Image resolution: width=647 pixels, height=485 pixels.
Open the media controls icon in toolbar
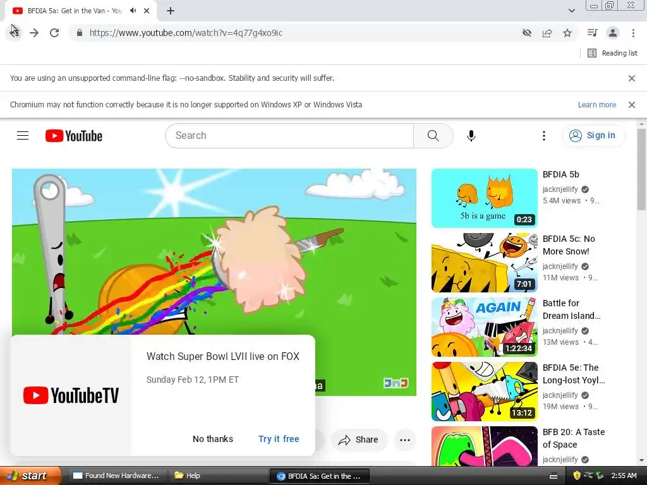pos(593,33)
